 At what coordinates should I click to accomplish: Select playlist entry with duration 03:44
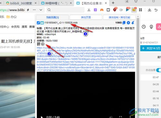156,91
